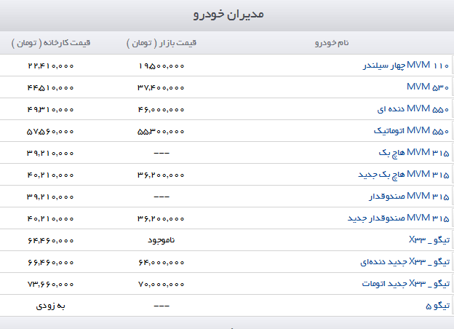This screenshot has width=454, height=329.
Task: Select factory price ۴۰,۲۱۰,۰۰۰ in هاچ بک جدید row
Action: coord(51,175)
